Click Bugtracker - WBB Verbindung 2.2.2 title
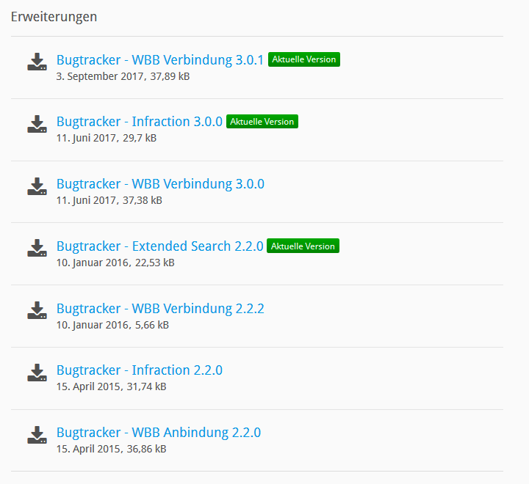The height and width of the screenshot is (484, 529). coord(160,309)
